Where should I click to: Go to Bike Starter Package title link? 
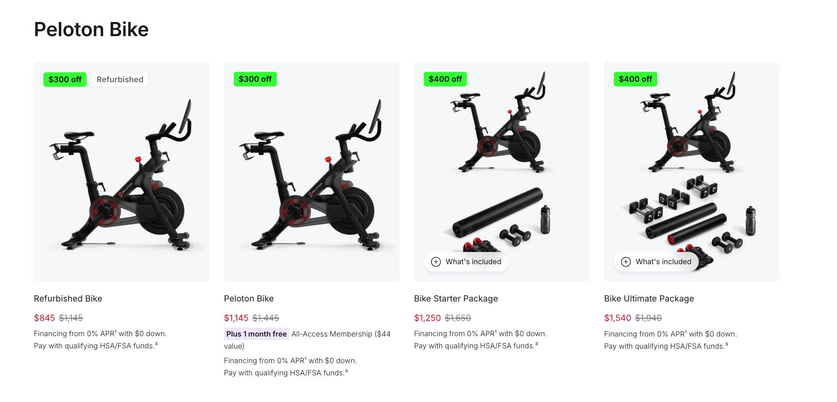(x=456, y=298)
